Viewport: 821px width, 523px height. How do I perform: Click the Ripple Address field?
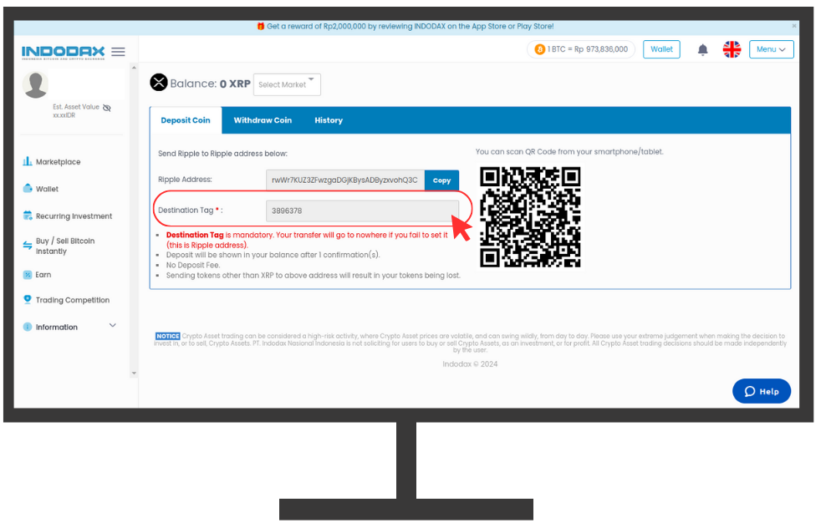pos(345,180)
